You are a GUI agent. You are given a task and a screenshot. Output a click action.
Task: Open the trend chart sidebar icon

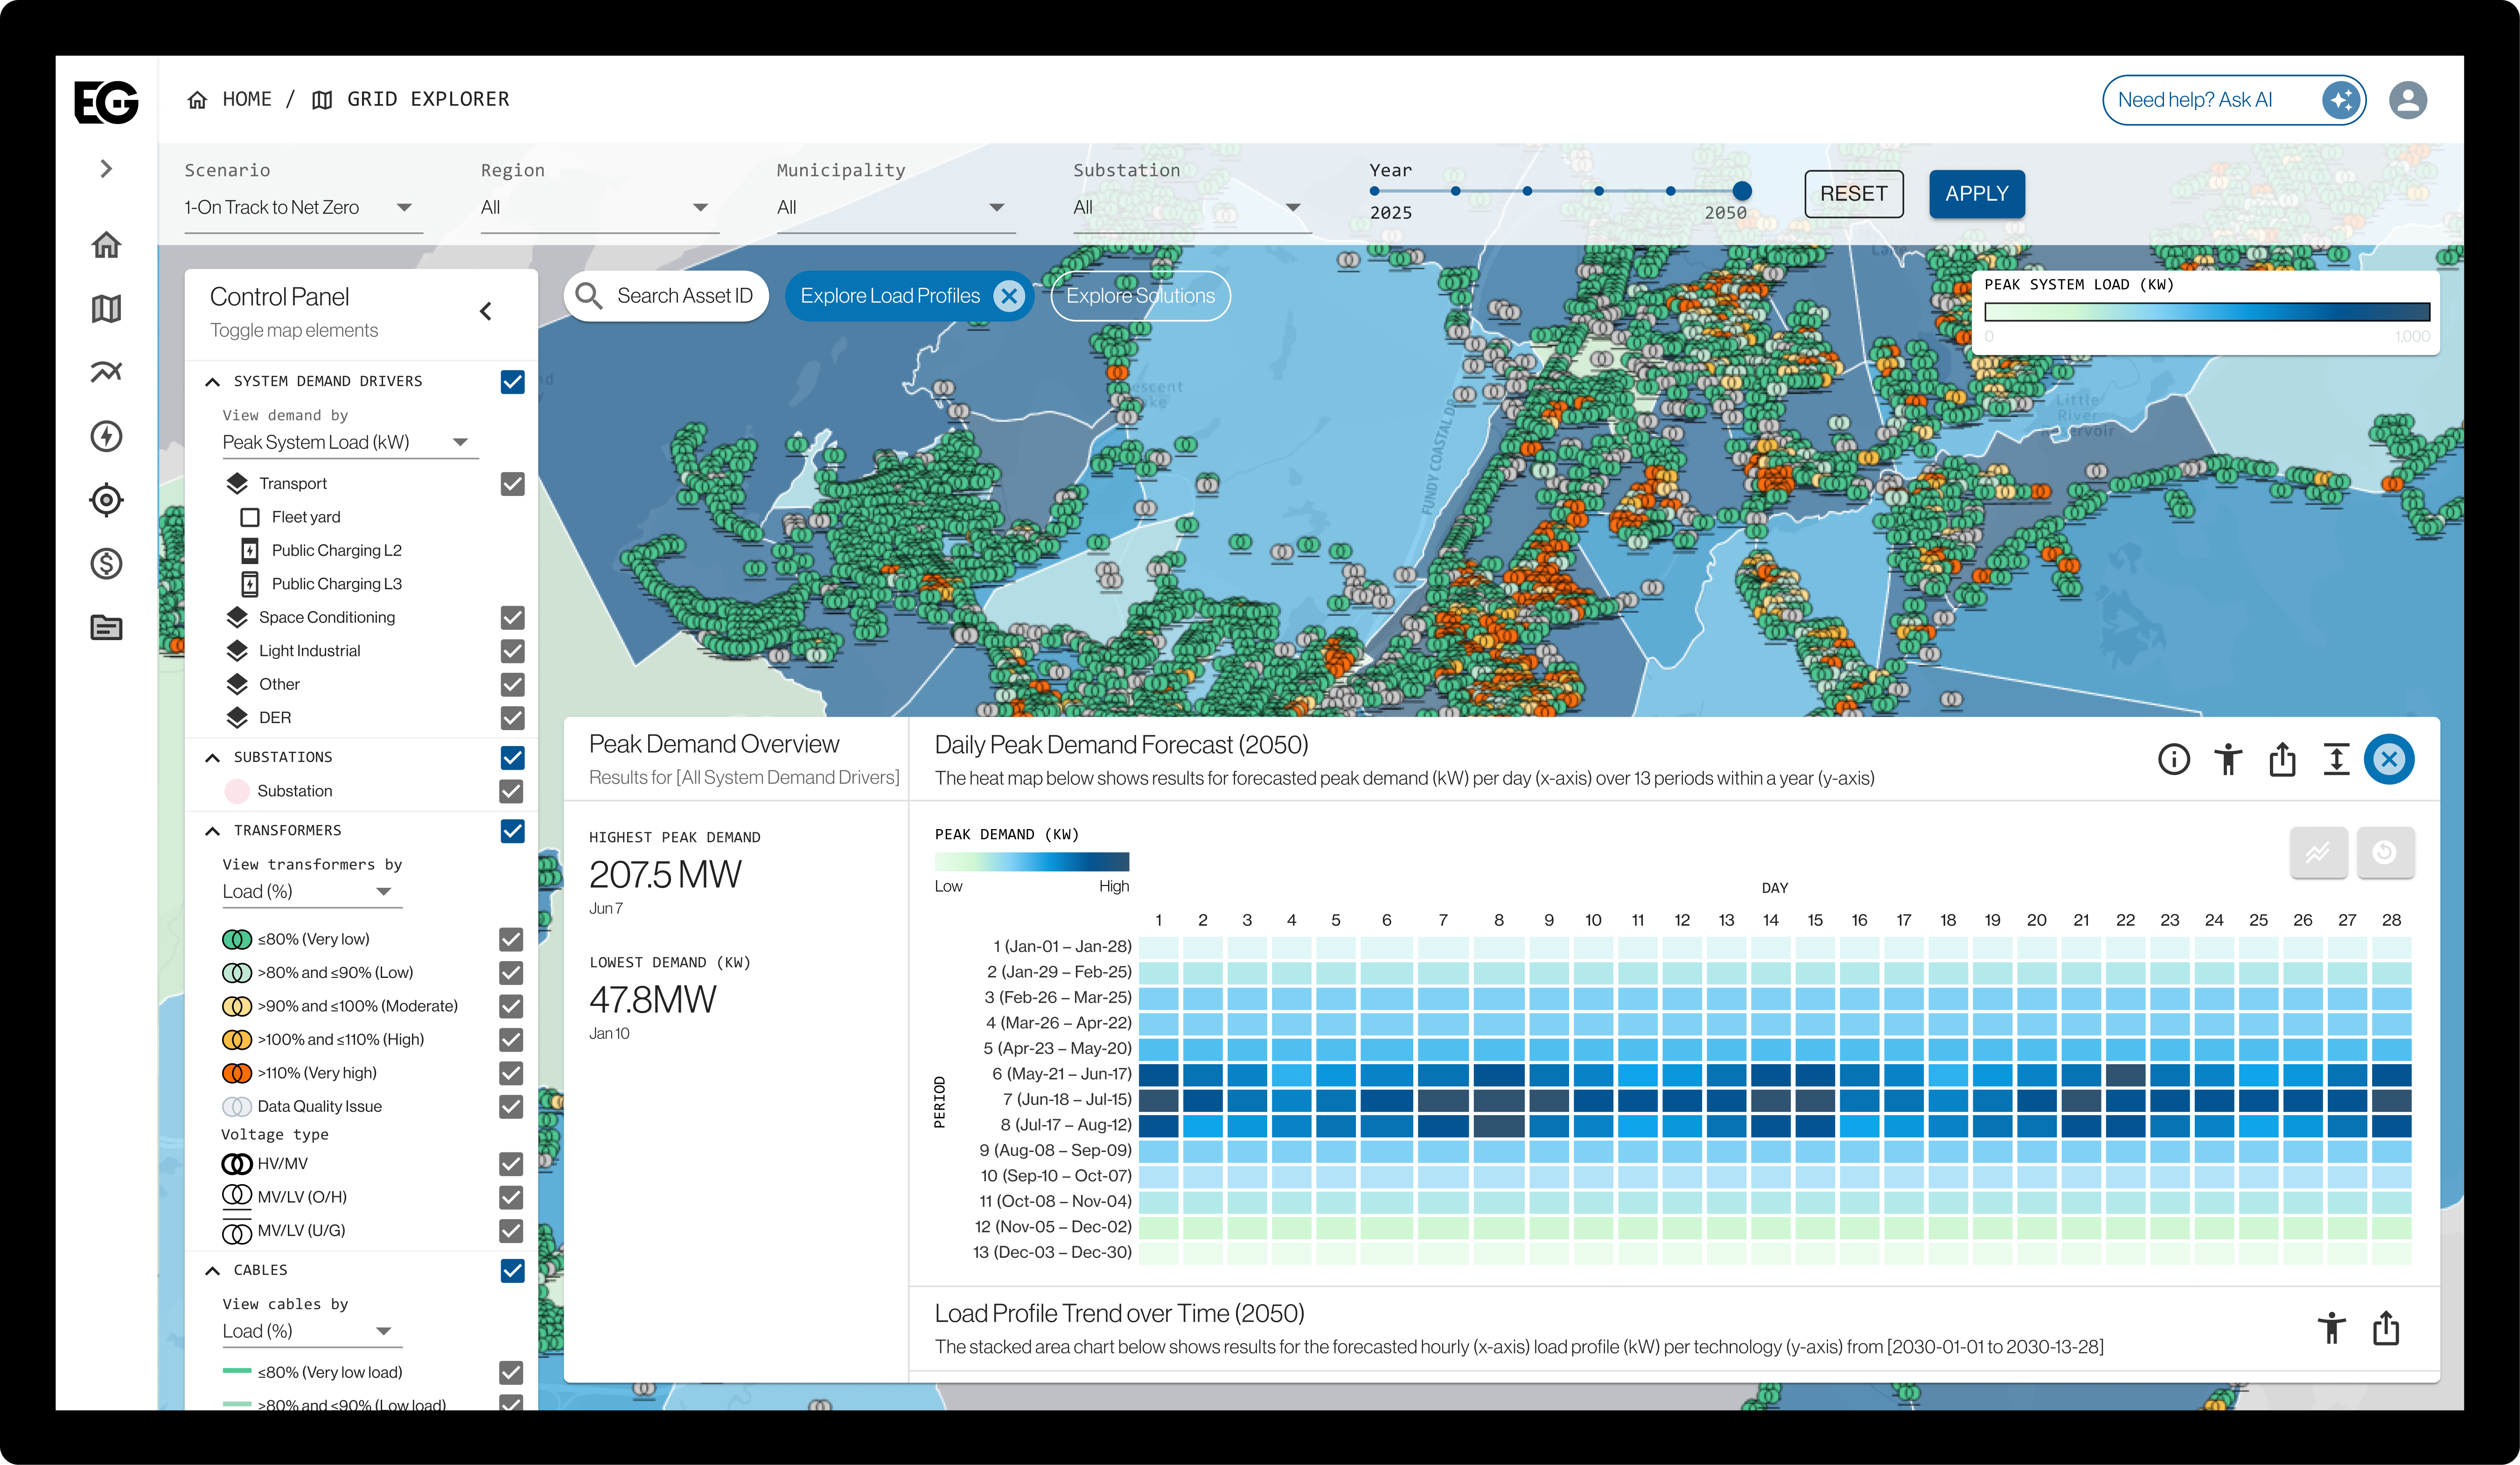(x=106, y=372)
